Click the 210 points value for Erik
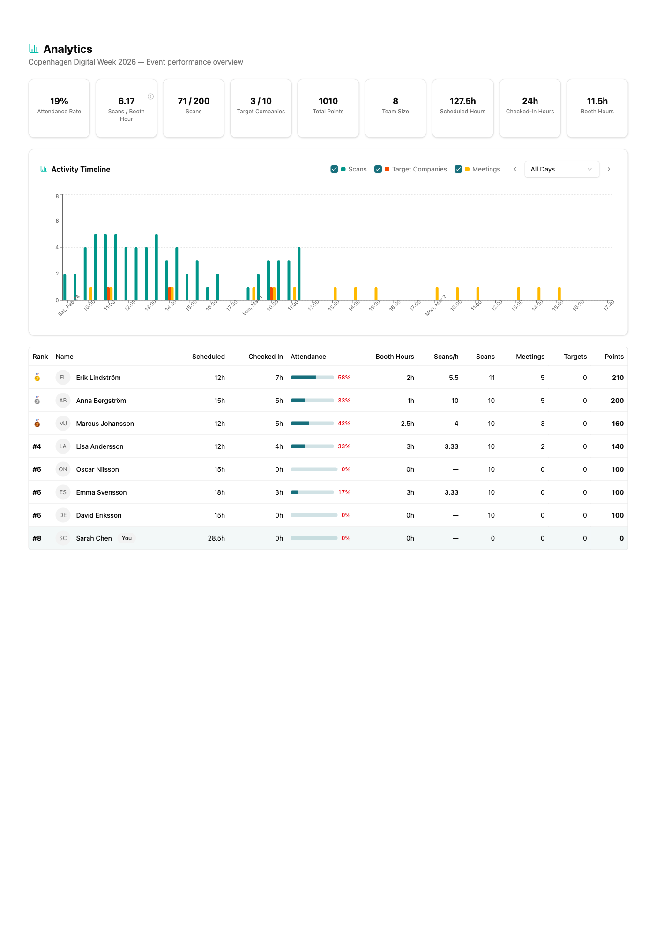The width and height of the screenshot is (656, 937). [x=618, y=378]
